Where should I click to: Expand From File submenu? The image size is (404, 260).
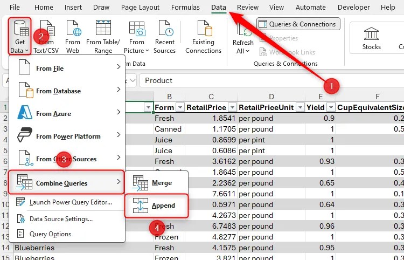point(67,68)
